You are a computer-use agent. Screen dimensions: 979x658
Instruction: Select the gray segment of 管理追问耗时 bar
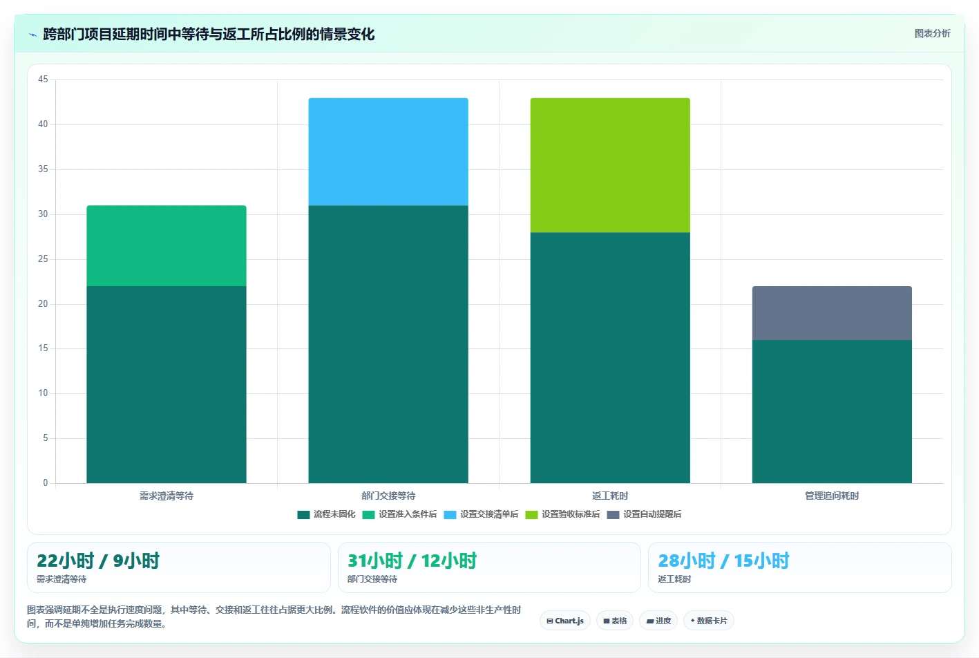[832, 313]
